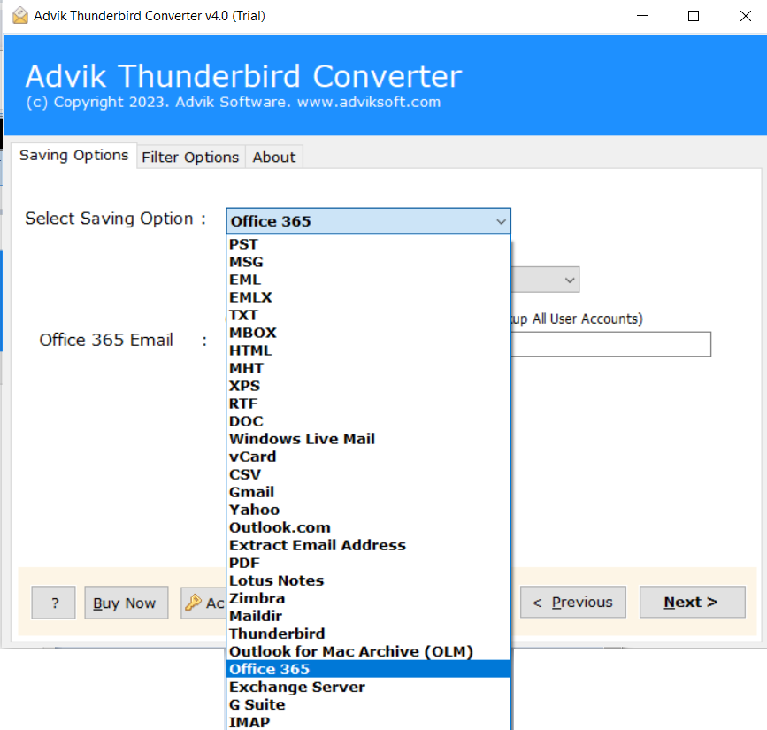Select HTML as saving option
This screenshot has height=730, width=767.
[x=368, y=350]
